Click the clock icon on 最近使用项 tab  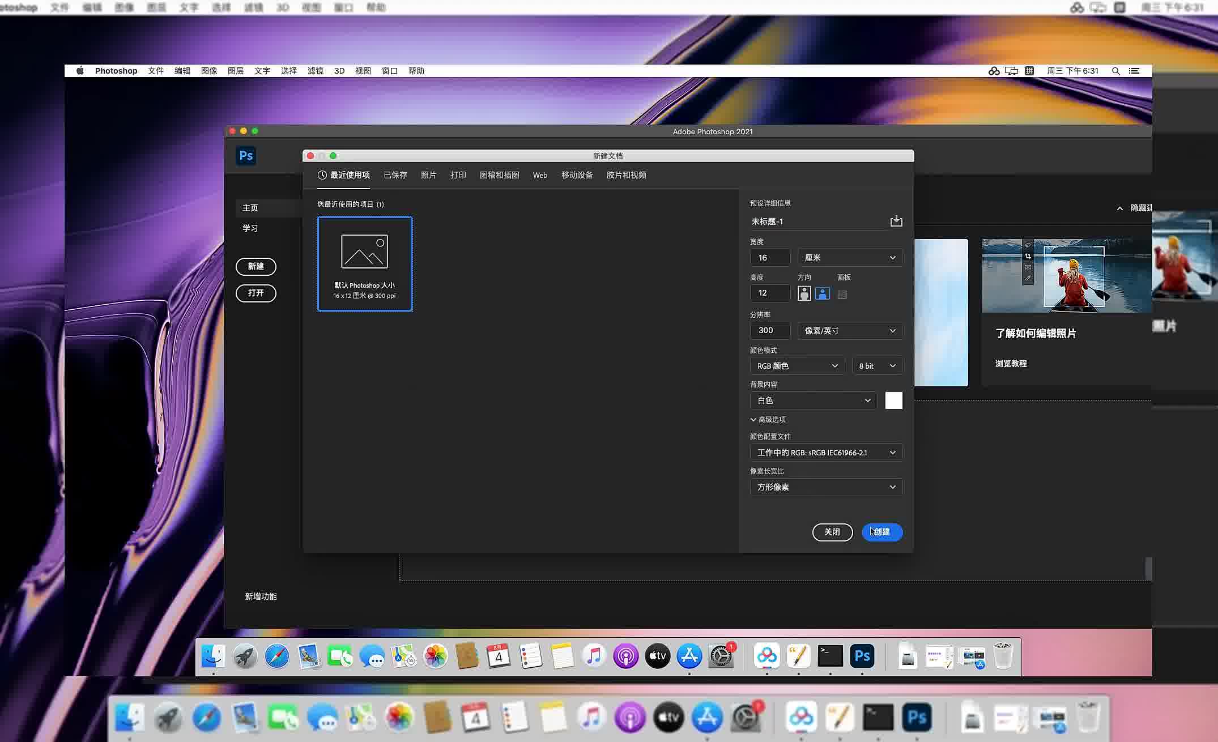tap(322, 175)
